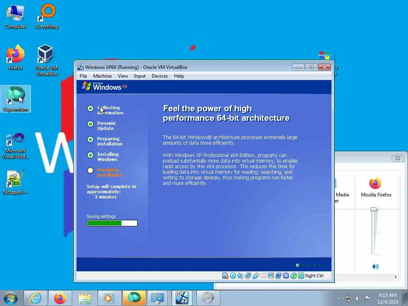Screen dimensions: 408x306
Task: Switch to the Volume Mixer speaker taskbar button
Action: 208,298
